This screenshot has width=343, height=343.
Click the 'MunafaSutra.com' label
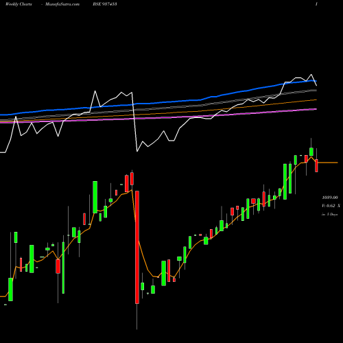point(62,4)
